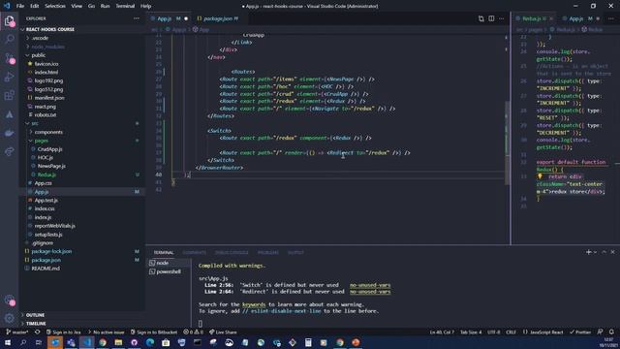Collapse the public folder
Viewport: 620px width, 349px height.
click(39, 55)
